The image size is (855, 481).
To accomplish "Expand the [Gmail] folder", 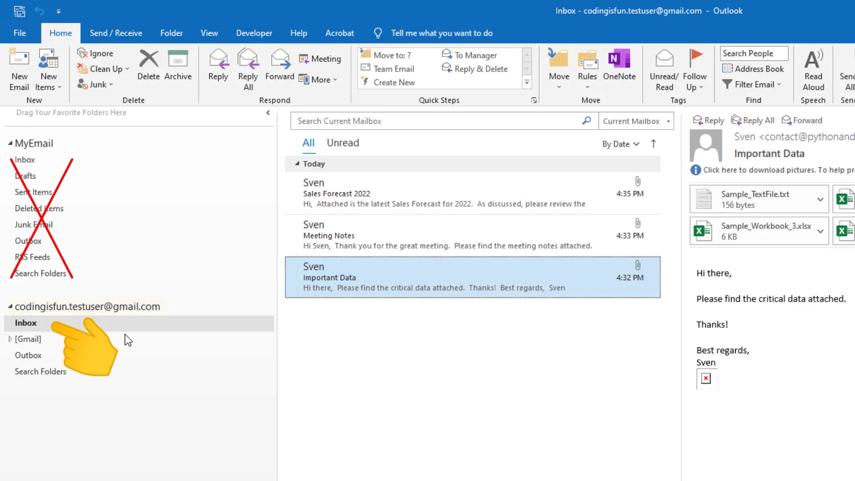I will click(11, 339).
